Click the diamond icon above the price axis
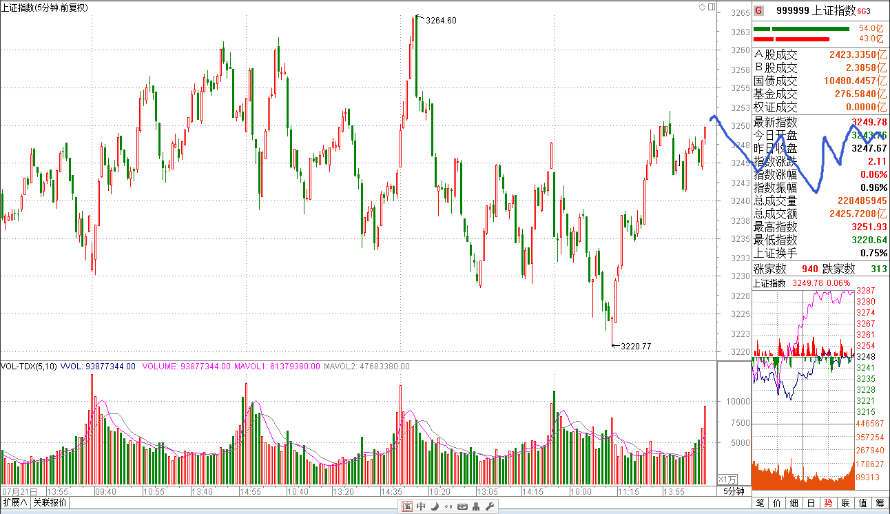The width and height of the screenshot is (890, 514). pyautogui.click(x=703, y=8)
